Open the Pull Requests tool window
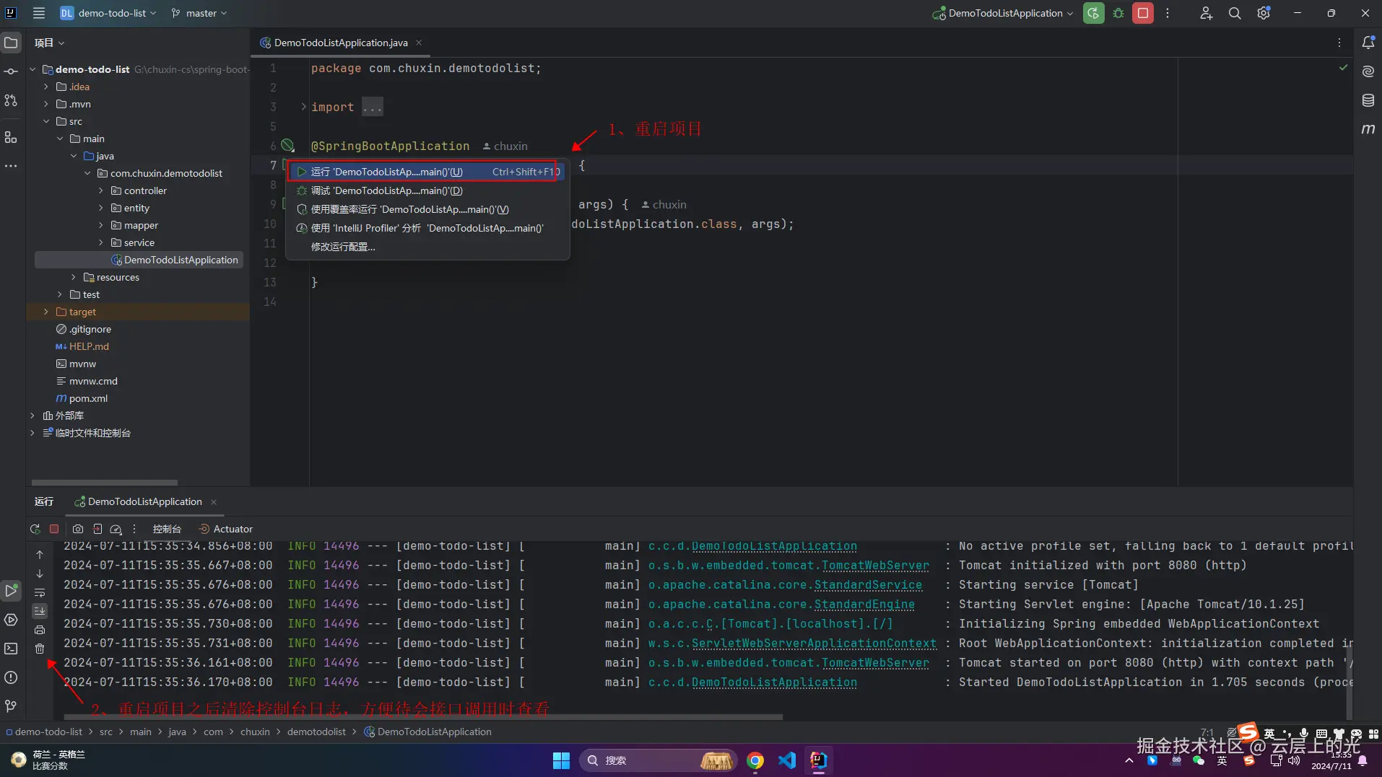1382x777 pixels. [11, 100]
